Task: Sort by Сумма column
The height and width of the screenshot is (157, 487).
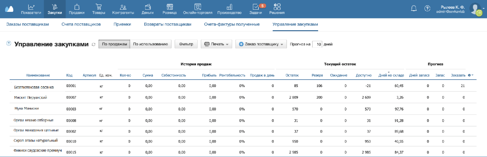Action: point(147,76)
